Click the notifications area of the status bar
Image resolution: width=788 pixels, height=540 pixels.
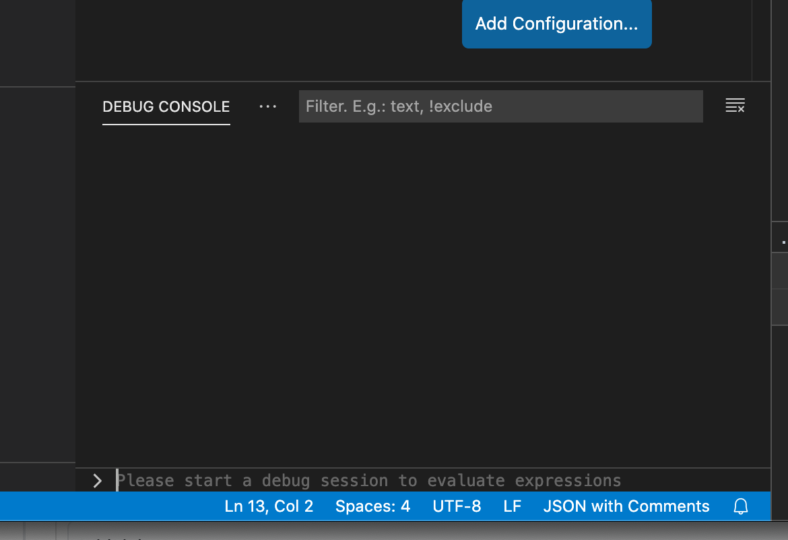point(740,506)
